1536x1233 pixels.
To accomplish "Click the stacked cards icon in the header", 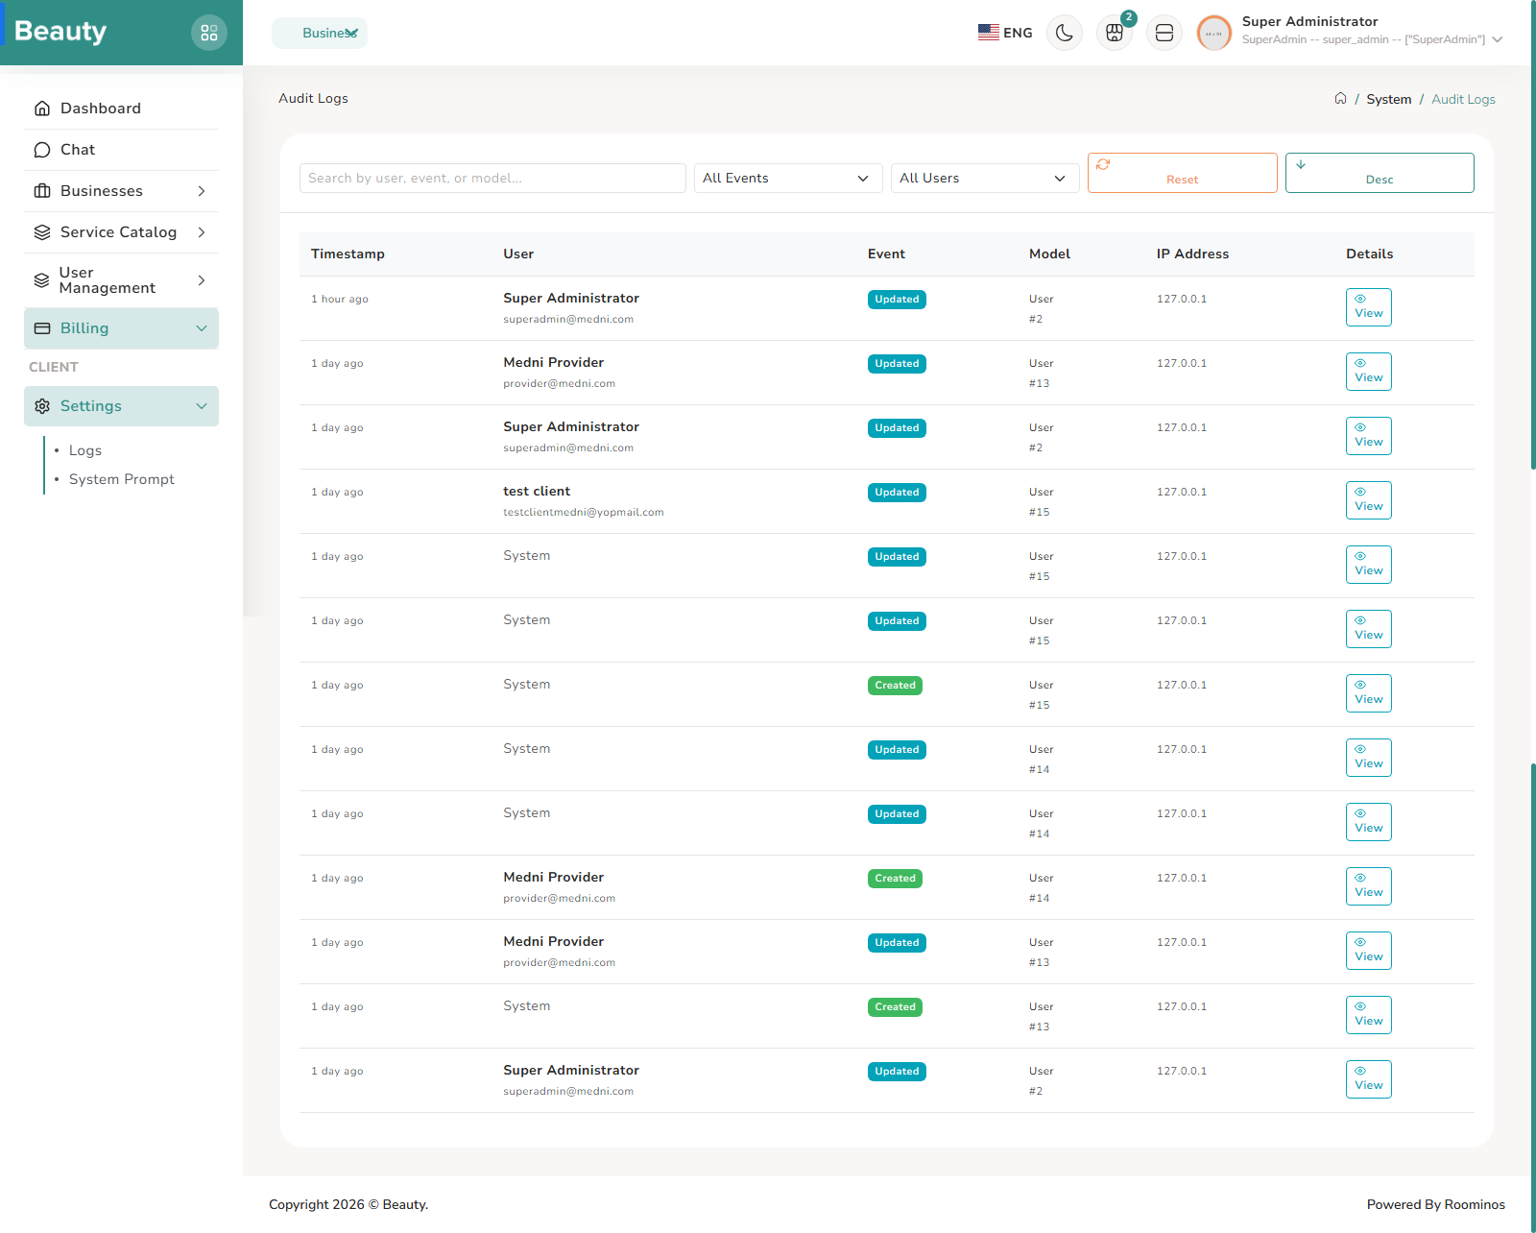I will (x=1164, y=32).
